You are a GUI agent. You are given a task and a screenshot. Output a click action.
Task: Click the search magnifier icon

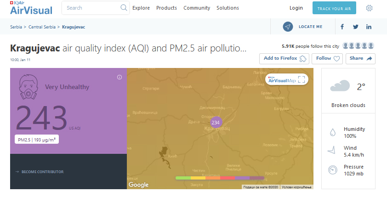124,8
